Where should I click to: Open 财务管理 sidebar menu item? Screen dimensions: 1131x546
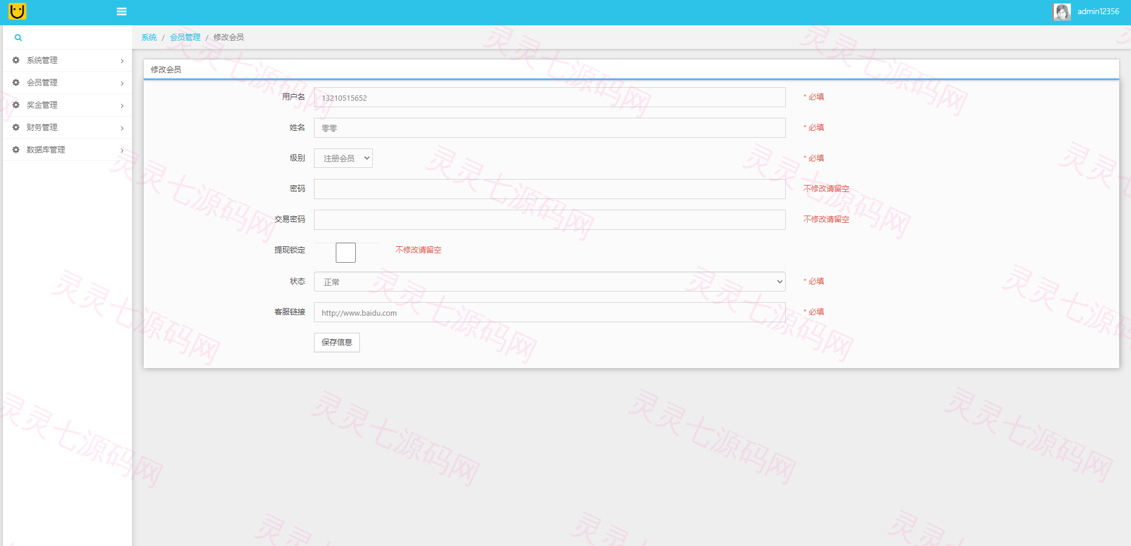[68, 128]
